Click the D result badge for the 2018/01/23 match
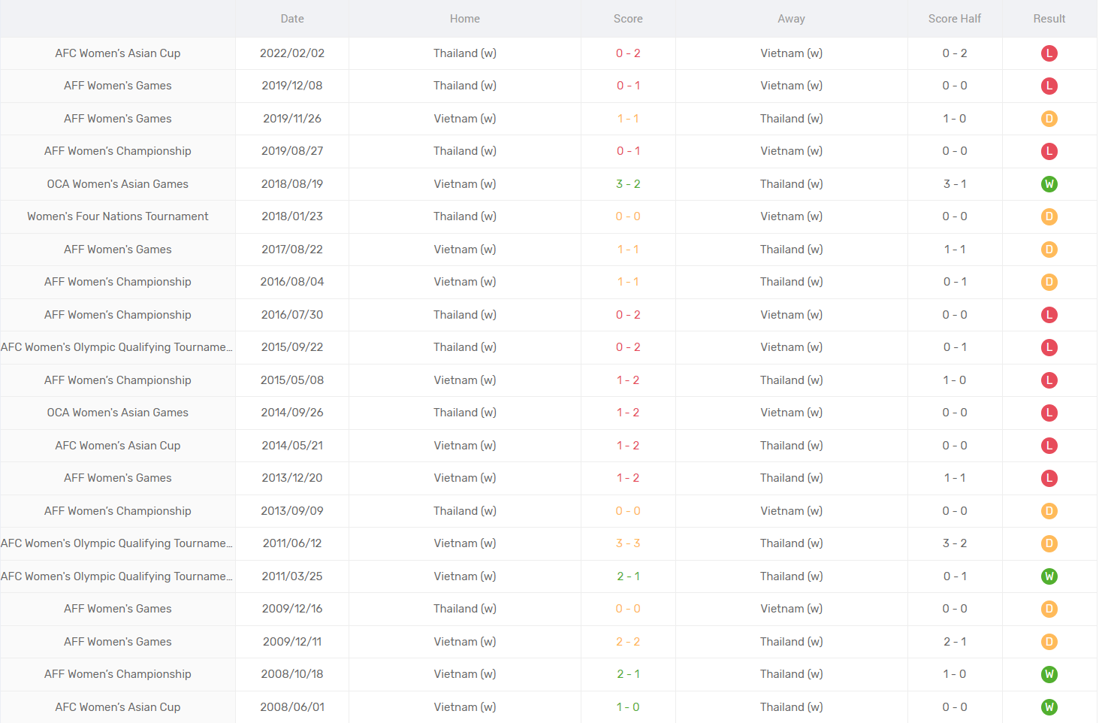 (x=1049, y=216)
